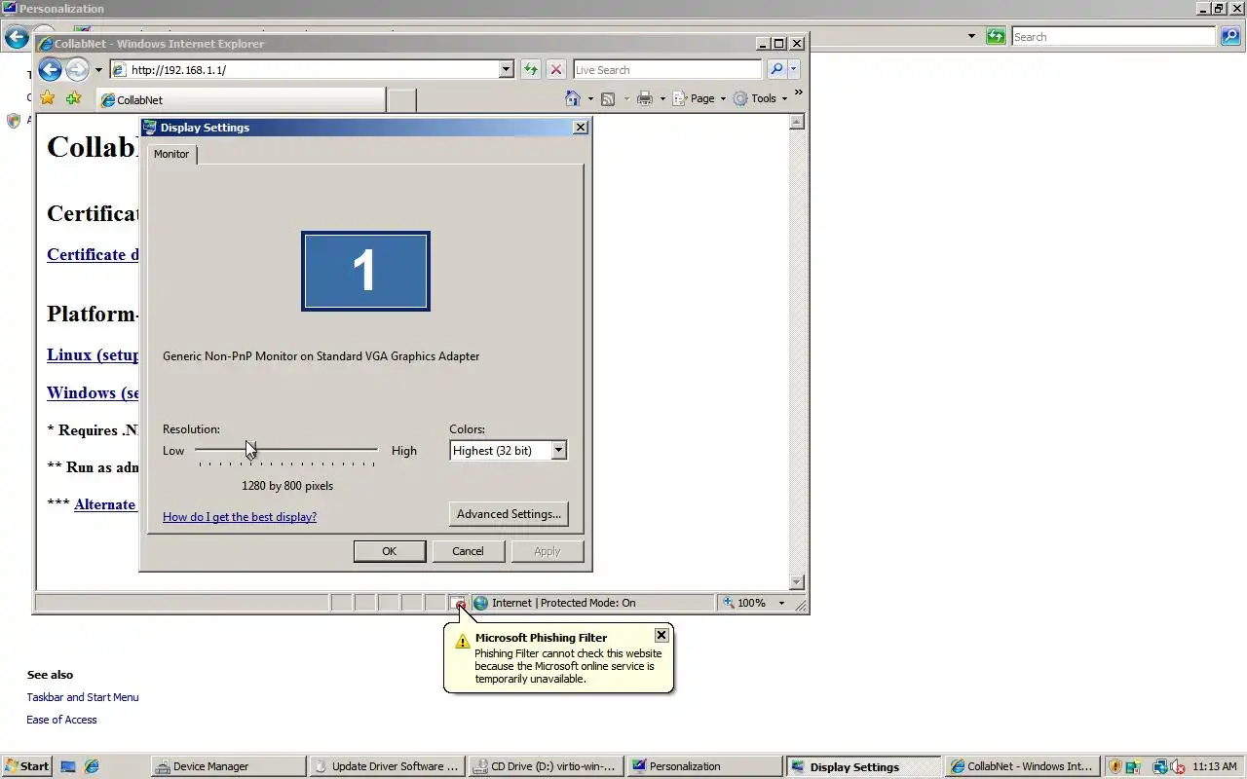Click Windows security shield tray icon

[1115, 766]
